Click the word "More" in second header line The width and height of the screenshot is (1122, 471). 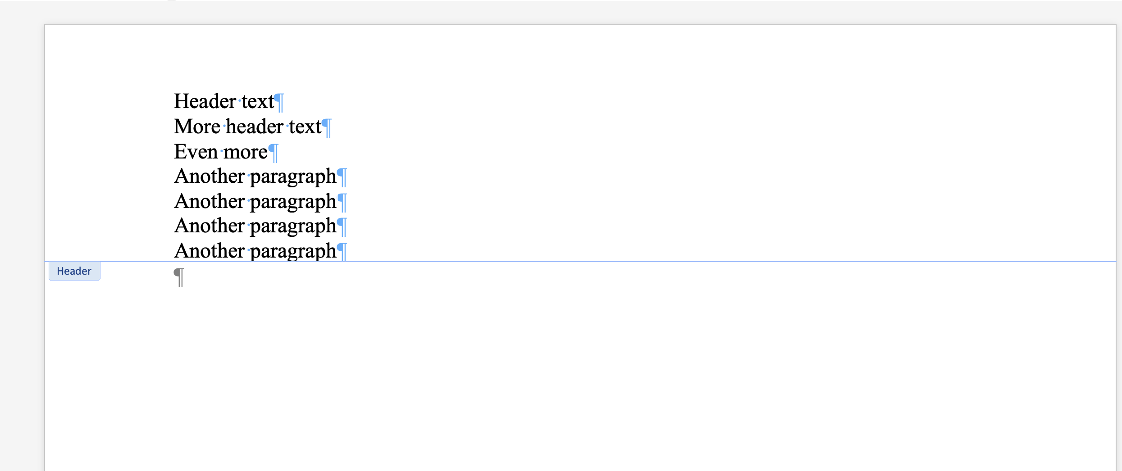point(197,127)
